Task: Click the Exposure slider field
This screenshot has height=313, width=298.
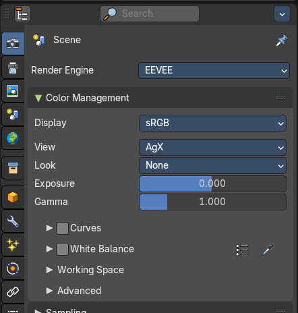Action: pyautogui.click(x=212, y=183)
